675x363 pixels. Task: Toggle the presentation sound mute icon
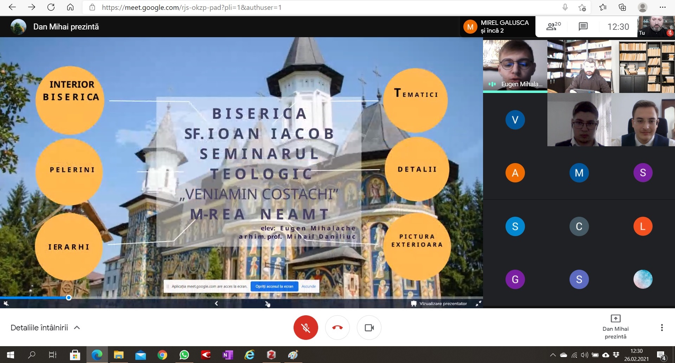[6, 303]
